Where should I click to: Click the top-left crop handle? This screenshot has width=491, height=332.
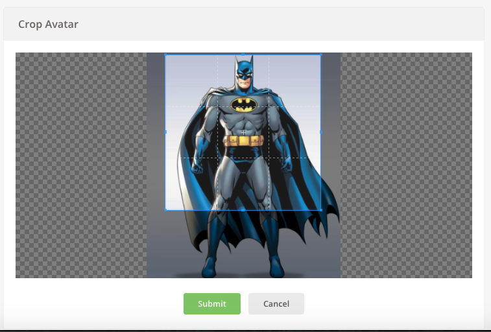pos(165,54)
